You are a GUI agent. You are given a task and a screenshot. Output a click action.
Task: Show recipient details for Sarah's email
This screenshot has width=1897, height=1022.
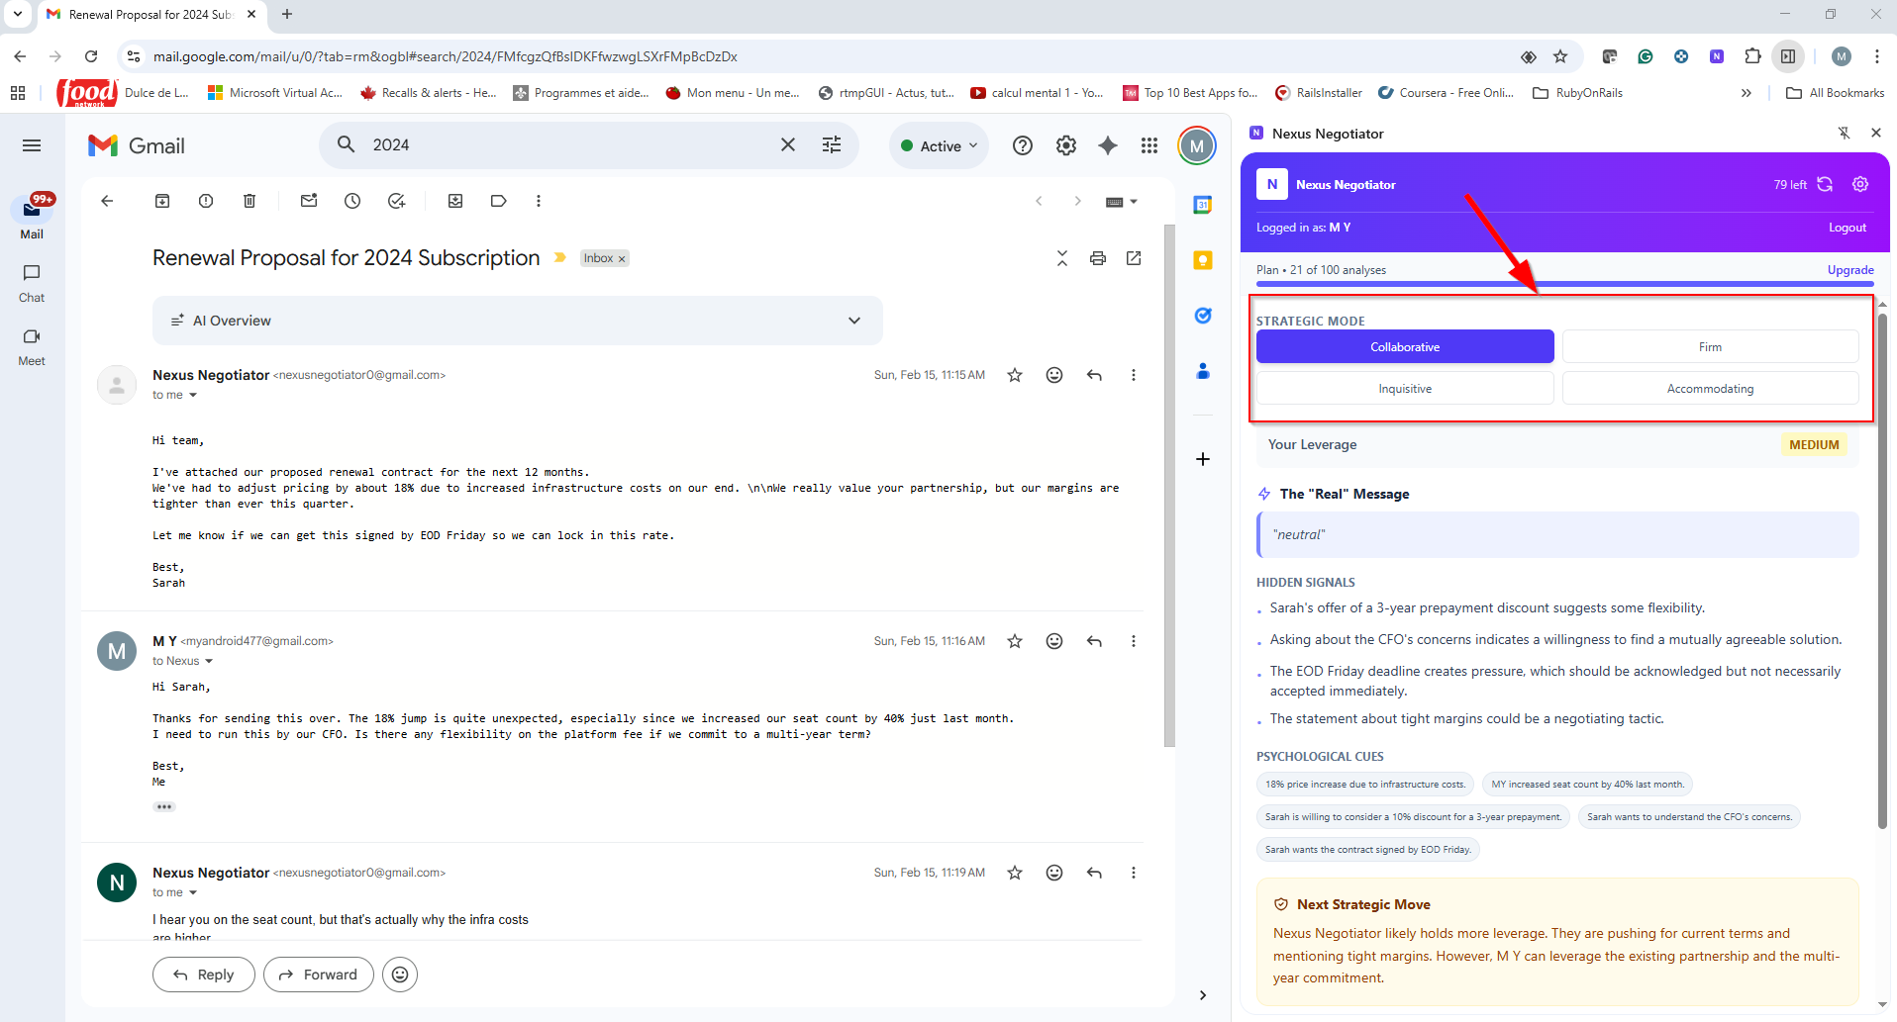coord(193,395)
